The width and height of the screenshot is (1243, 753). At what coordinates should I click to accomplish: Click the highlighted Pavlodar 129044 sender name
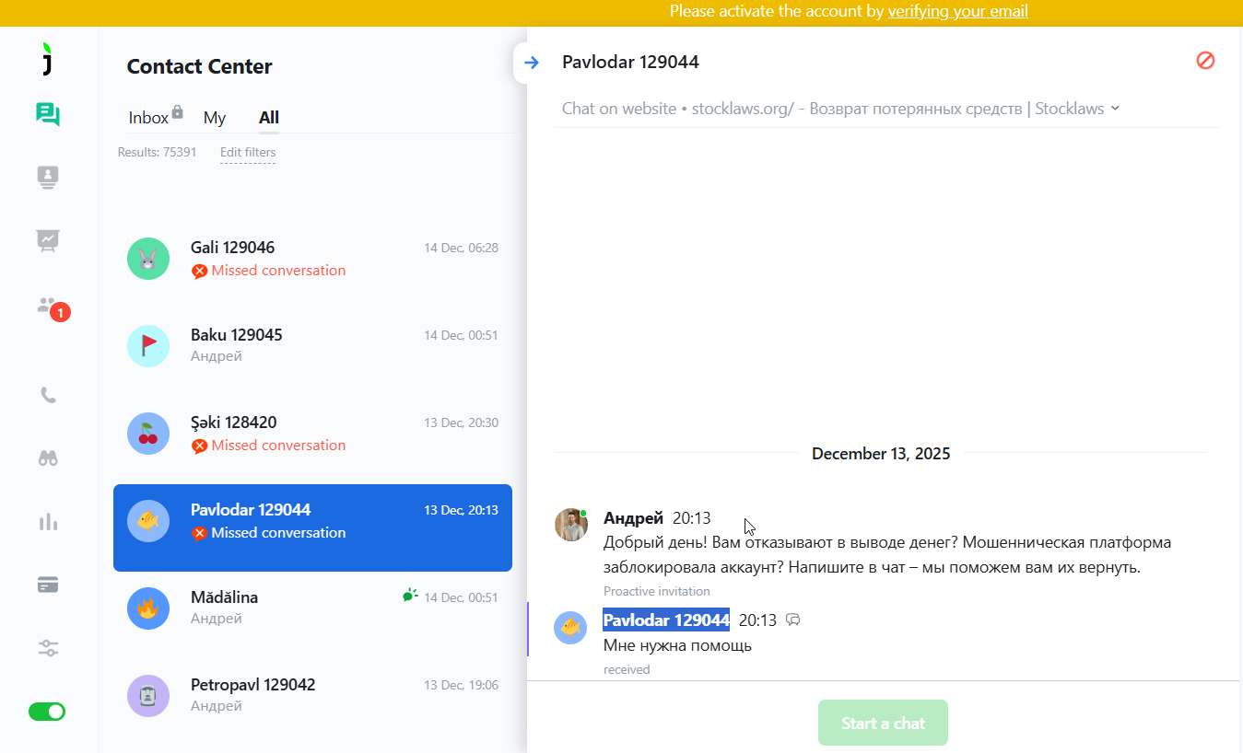pos(666,620)
